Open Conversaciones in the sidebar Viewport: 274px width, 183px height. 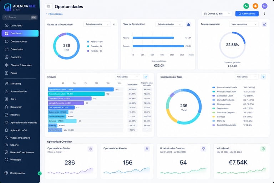pos(20,41)
